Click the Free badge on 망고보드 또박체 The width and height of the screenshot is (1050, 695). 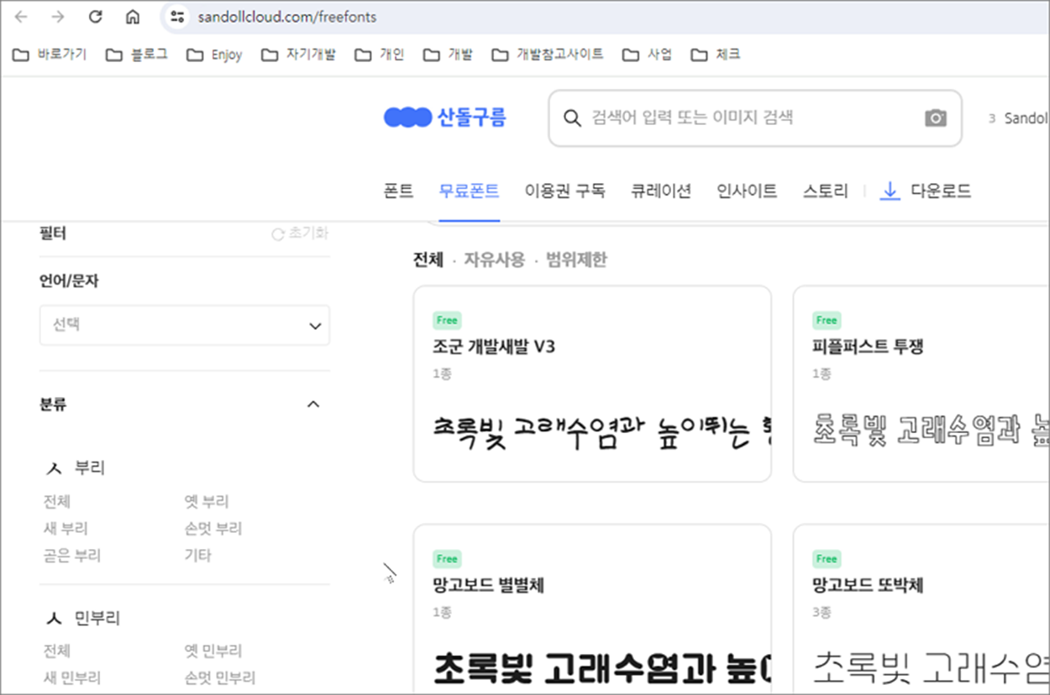(827, 558)
